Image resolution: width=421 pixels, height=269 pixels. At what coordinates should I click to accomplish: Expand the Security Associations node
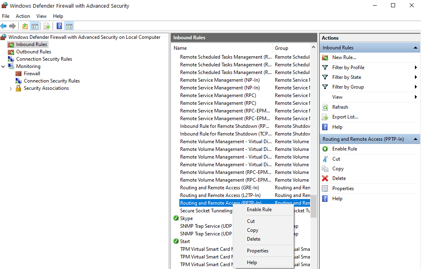(11, 88)
